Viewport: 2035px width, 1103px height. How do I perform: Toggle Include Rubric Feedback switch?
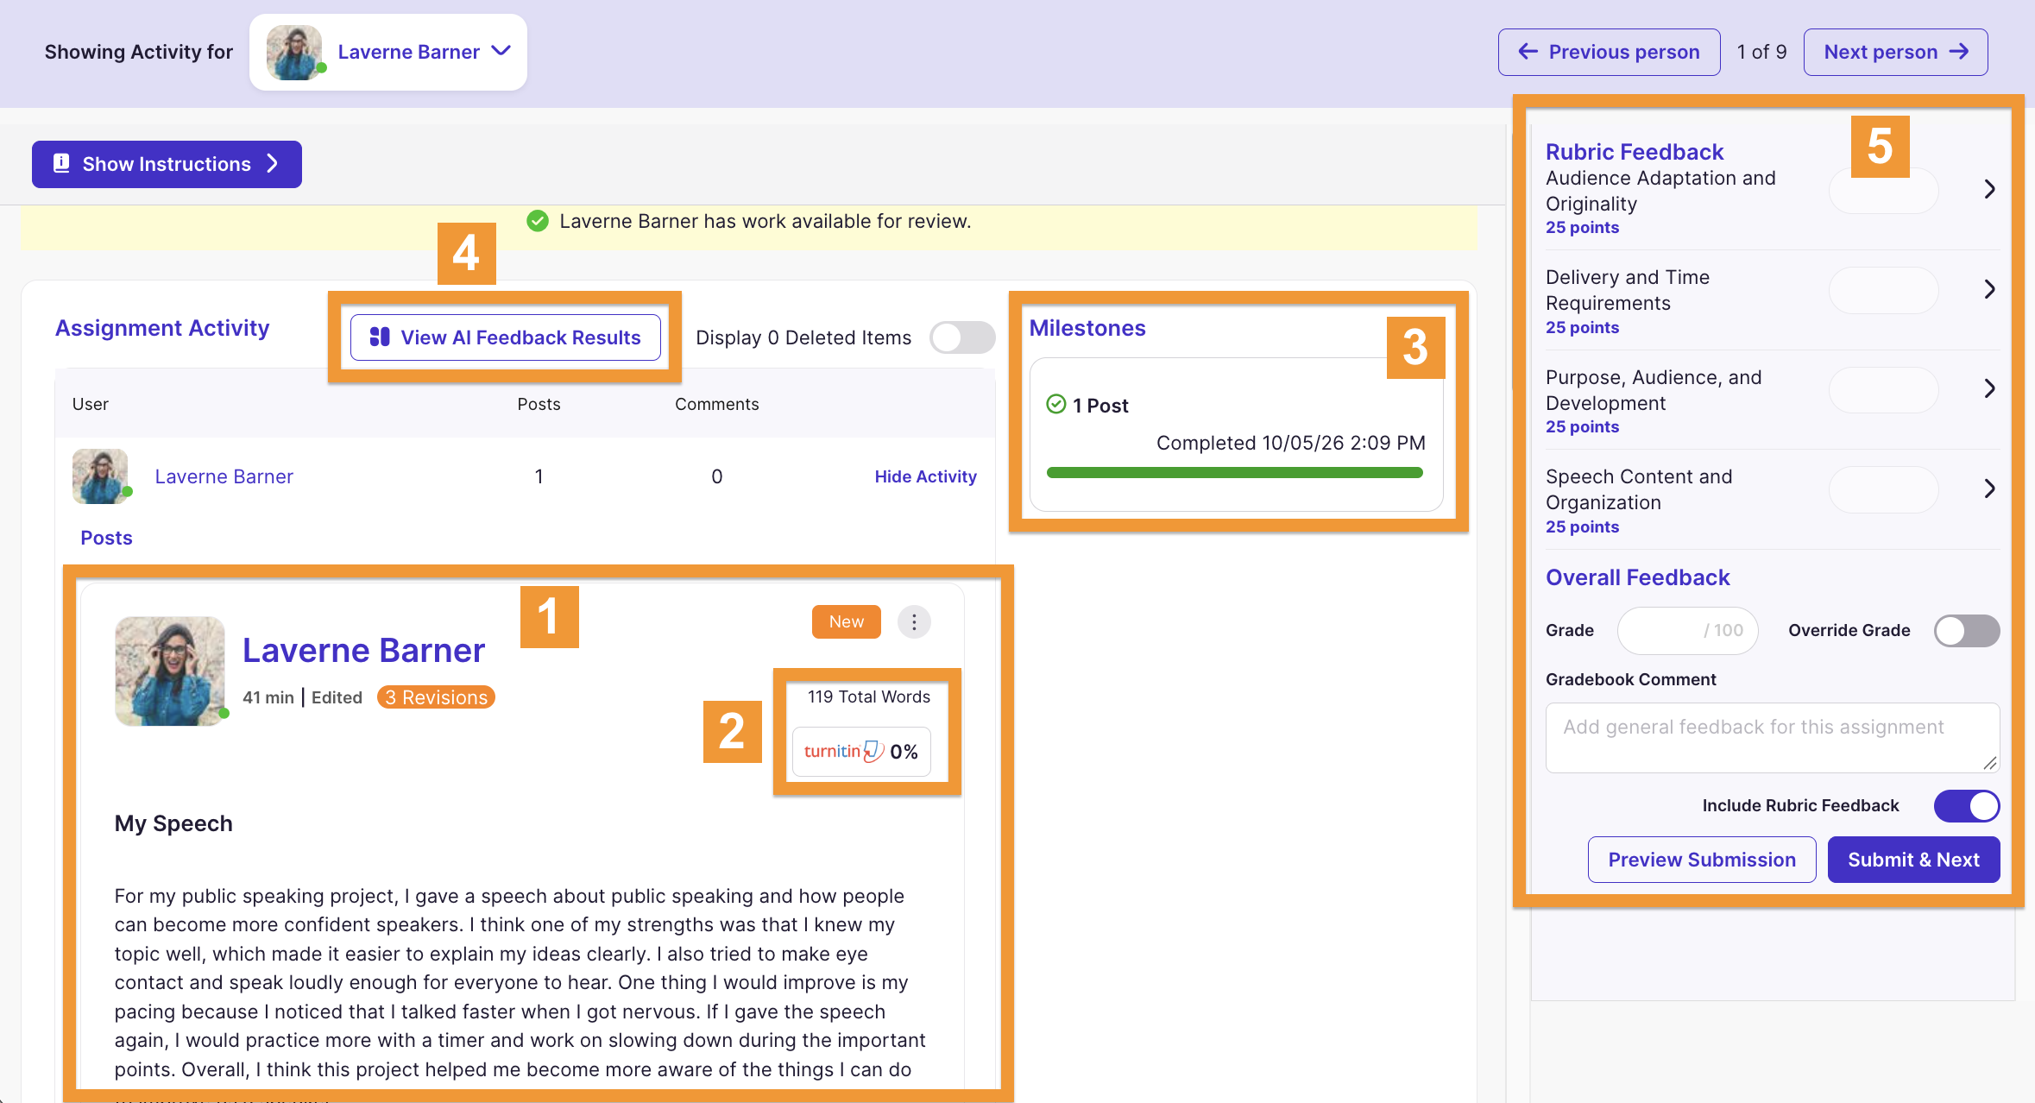click(x=1967, y=806)
